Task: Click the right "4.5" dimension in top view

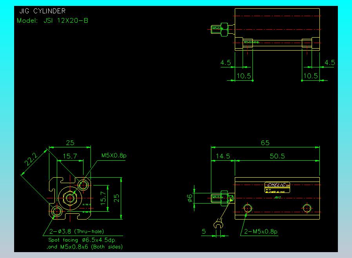Action: 330,62
